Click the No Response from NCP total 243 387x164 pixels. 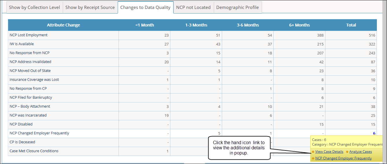[372, 53]
